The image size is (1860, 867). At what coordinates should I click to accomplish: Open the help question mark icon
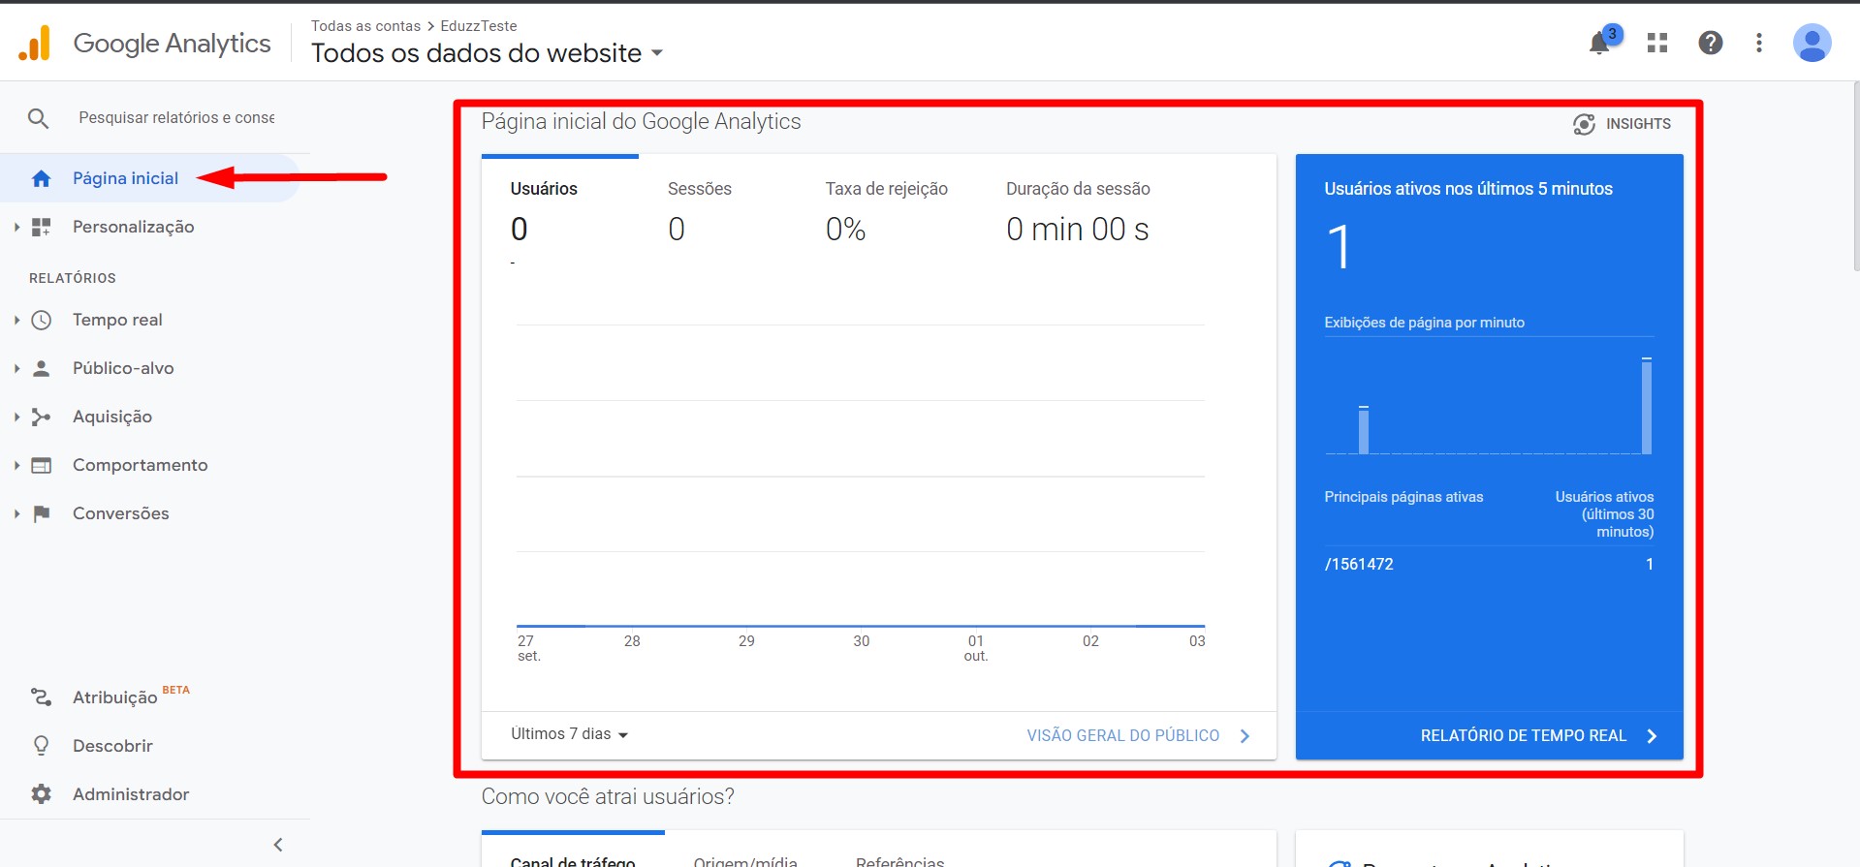(1711, 43)
